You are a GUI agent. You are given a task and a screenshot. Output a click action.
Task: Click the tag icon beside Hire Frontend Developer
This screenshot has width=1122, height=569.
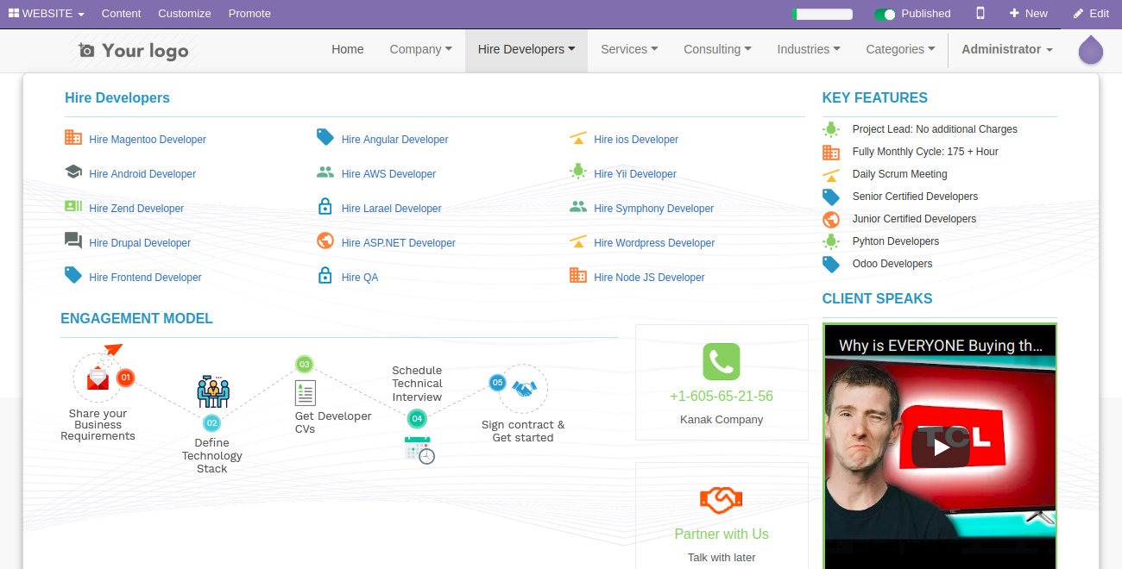73,275
